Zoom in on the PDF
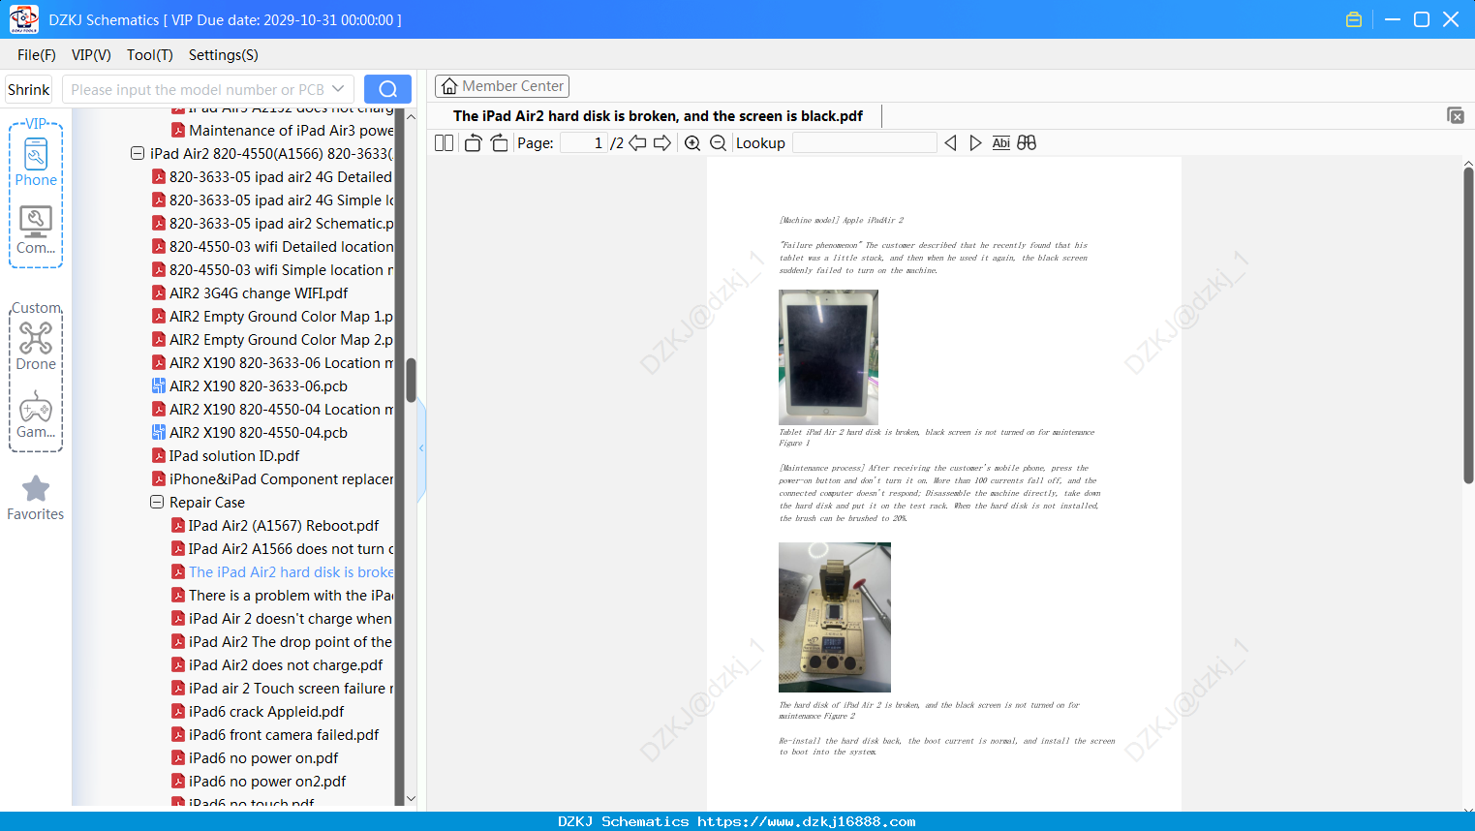 [692, 143]
